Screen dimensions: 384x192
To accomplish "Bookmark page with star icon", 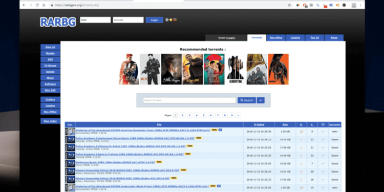I will point(289,5).
